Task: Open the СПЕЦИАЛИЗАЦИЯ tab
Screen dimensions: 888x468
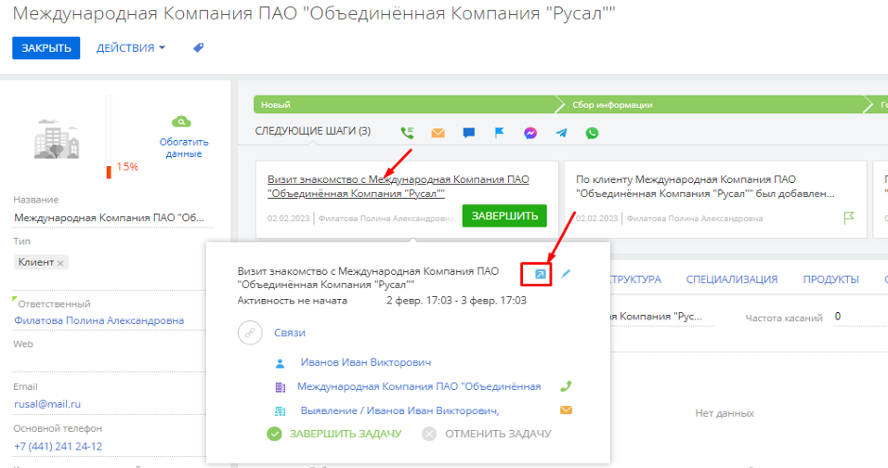Action: [732, 279]
